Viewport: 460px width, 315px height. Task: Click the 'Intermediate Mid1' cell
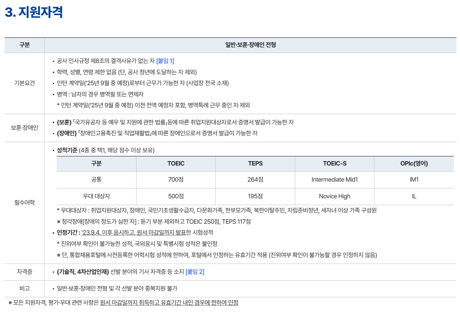point(335,180)
